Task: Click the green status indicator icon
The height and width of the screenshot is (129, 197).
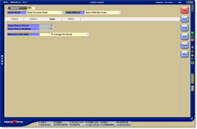Action: (x=192, y=33)
